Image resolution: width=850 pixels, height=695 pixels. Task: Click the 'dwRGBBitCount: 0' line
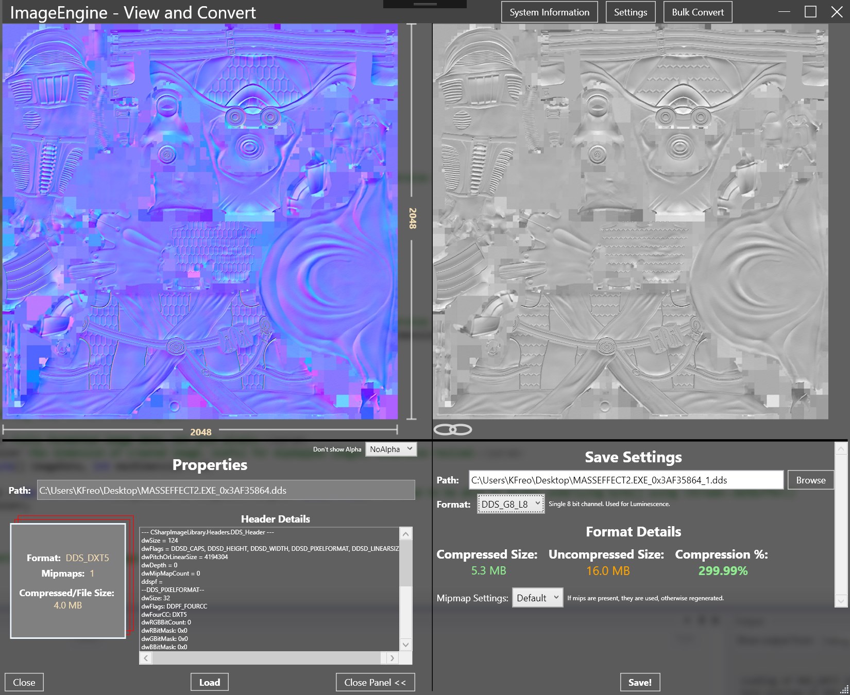[166, 622]
